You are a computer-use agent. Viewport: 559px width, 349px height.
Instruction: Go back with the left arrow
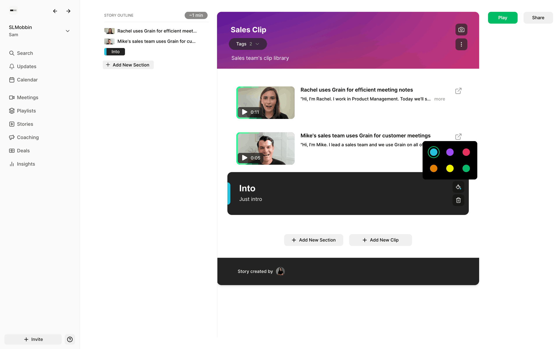pyautogui.click(x=55, y=11)
